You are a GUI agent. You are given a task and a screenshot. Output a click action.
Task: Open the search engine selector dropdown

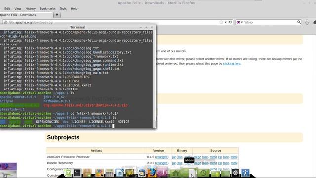[239, 22]
